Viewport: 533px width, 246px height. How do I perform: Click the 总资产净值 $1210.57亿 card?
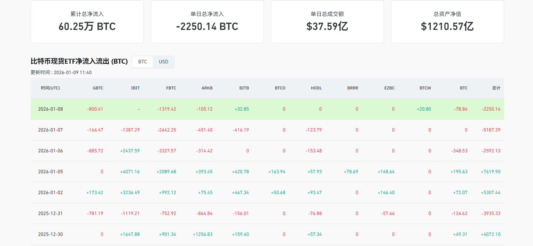(447, 22)
